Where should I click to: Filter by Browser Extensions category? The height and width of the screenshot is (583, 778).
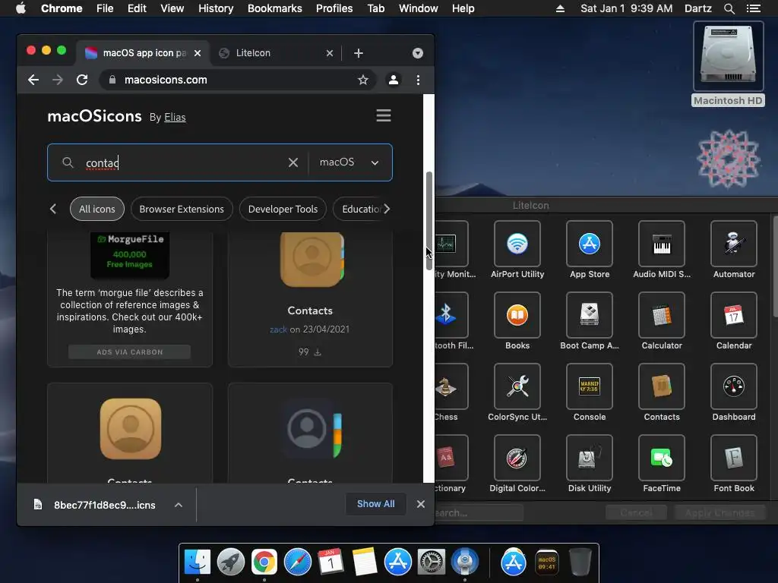coord(182,210)
